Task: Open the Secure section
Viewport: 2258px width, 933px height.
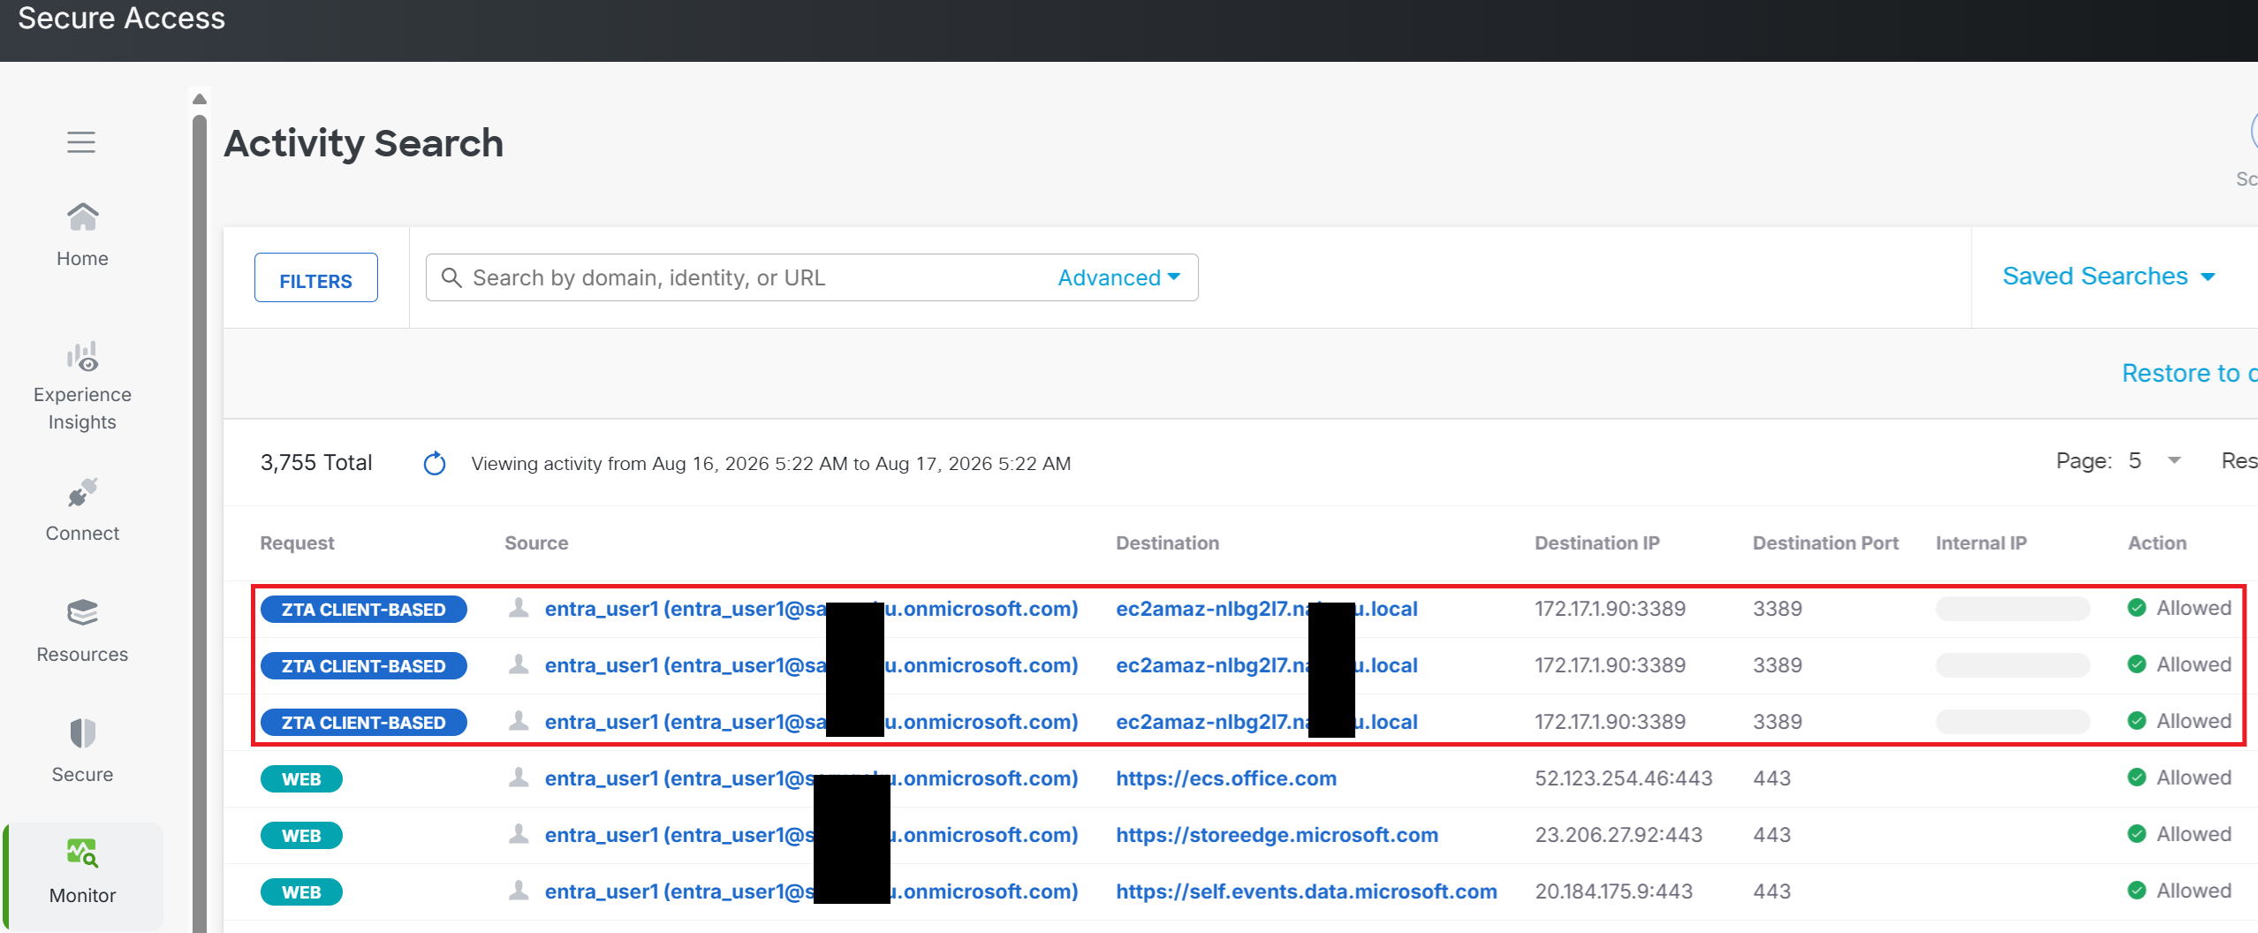Action: (82, 751)
